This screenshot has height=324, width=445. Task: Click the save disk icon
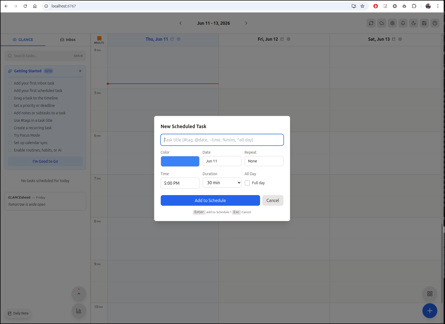pyautogui.click(x=424, y=23)
